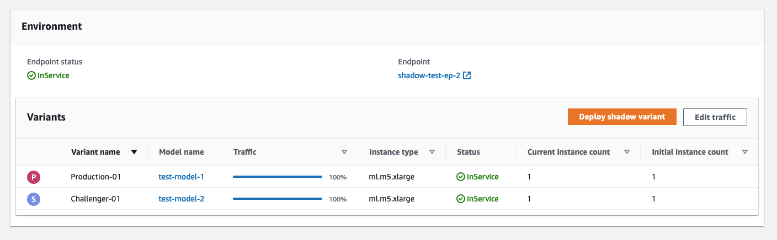This screenshot has height=240, width=777.
Task: Click Challenger-01 traffic progress bar
Action: coord(277,199)
